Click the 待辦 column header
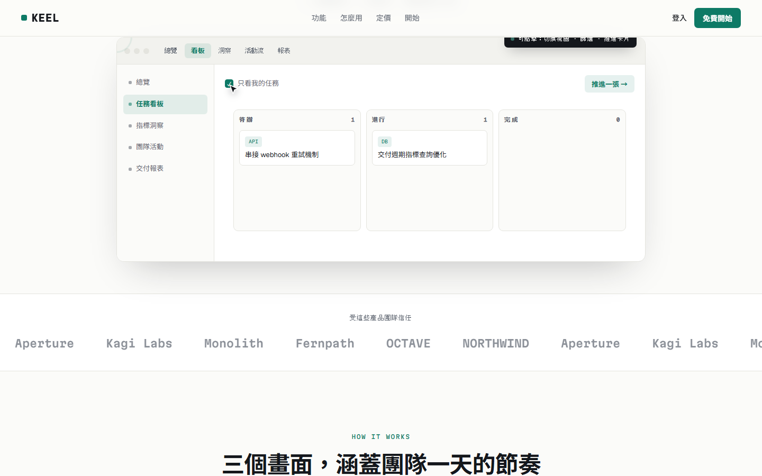Viewport: 762px width, 476px height. 246,120
